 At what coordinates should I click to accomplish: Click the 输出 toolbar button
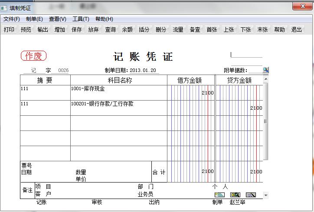point(43,29)
